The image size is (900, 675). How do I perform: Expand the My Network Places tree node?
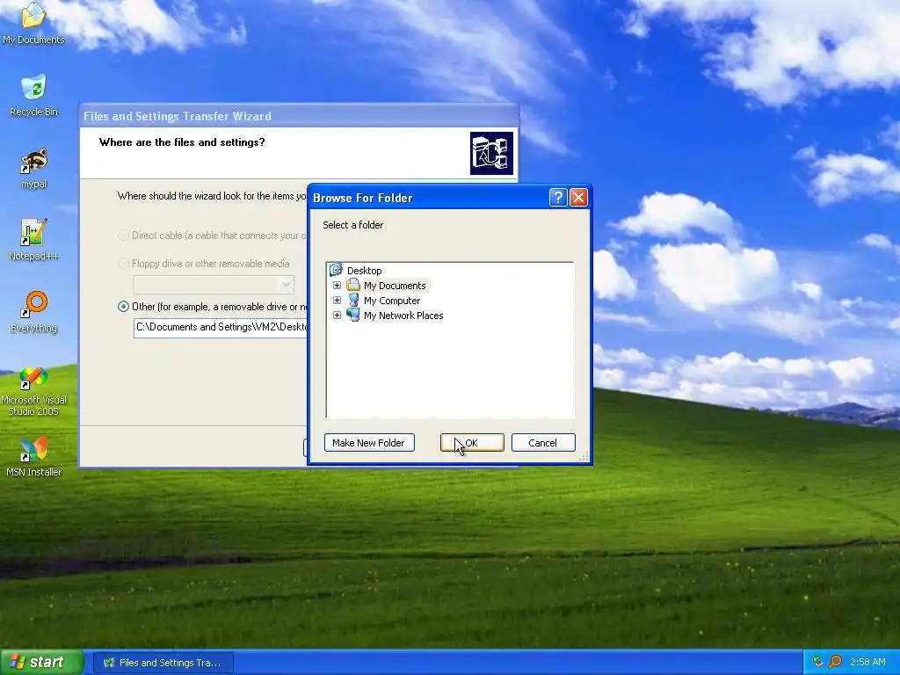click(337, 316)
